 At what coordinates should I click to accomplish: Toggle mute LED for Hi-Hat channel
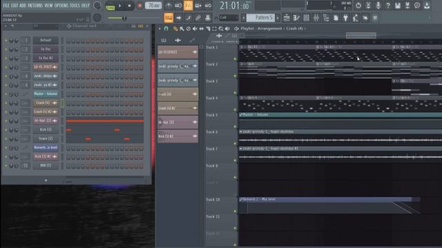point(6,121)
